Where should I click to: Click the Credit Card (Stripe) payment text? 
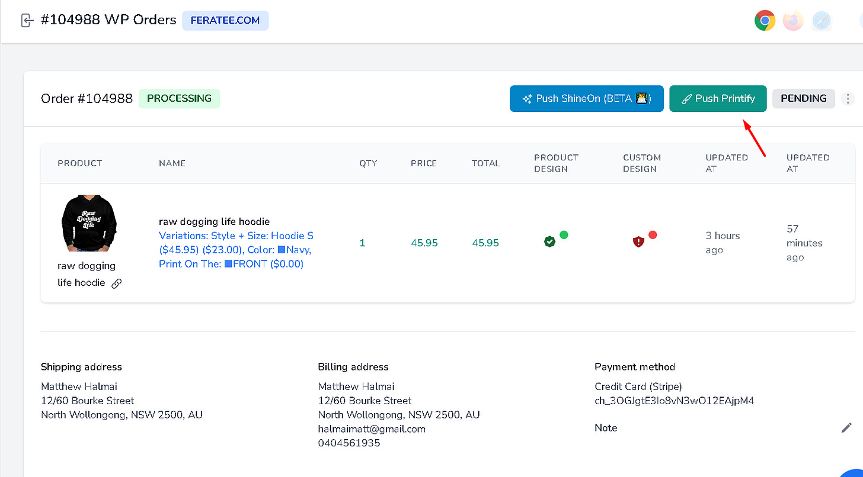(638, 386)
